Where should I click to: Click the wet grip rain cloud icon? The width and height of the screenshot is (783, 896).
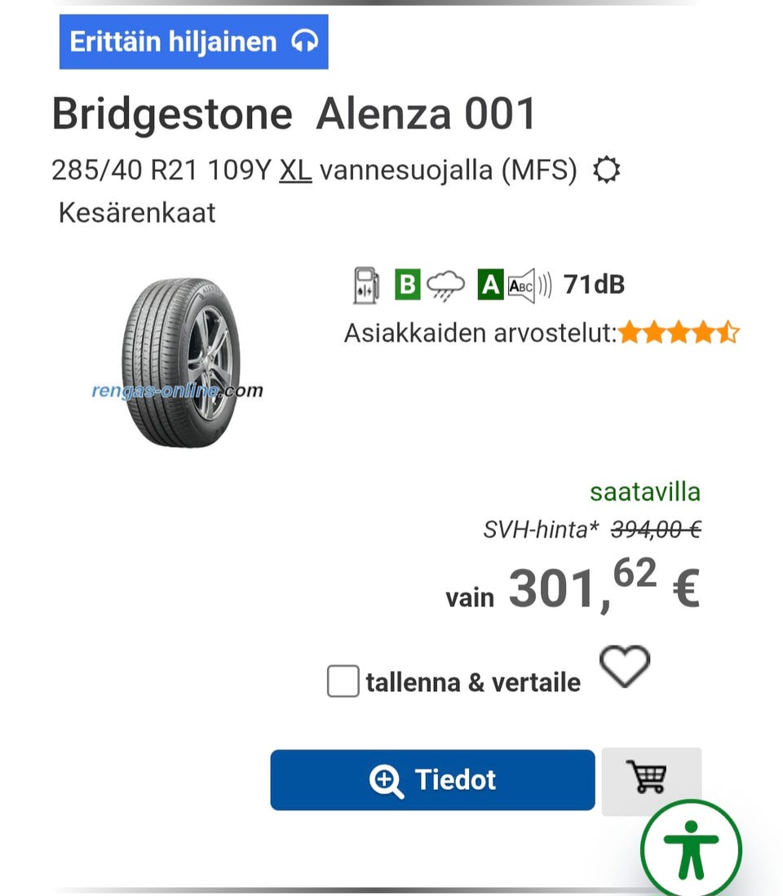[445, 285]
